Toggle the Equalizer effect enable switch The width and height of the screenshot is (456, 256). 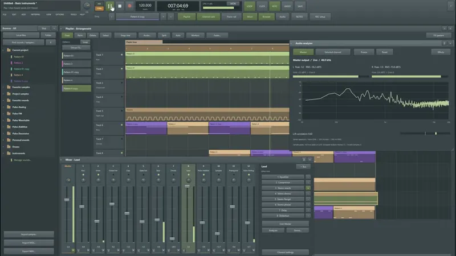coord(308,177)
